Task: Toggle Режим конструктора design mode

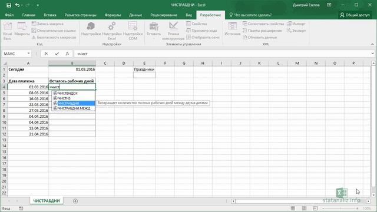Action: click(x=173, y=31)
